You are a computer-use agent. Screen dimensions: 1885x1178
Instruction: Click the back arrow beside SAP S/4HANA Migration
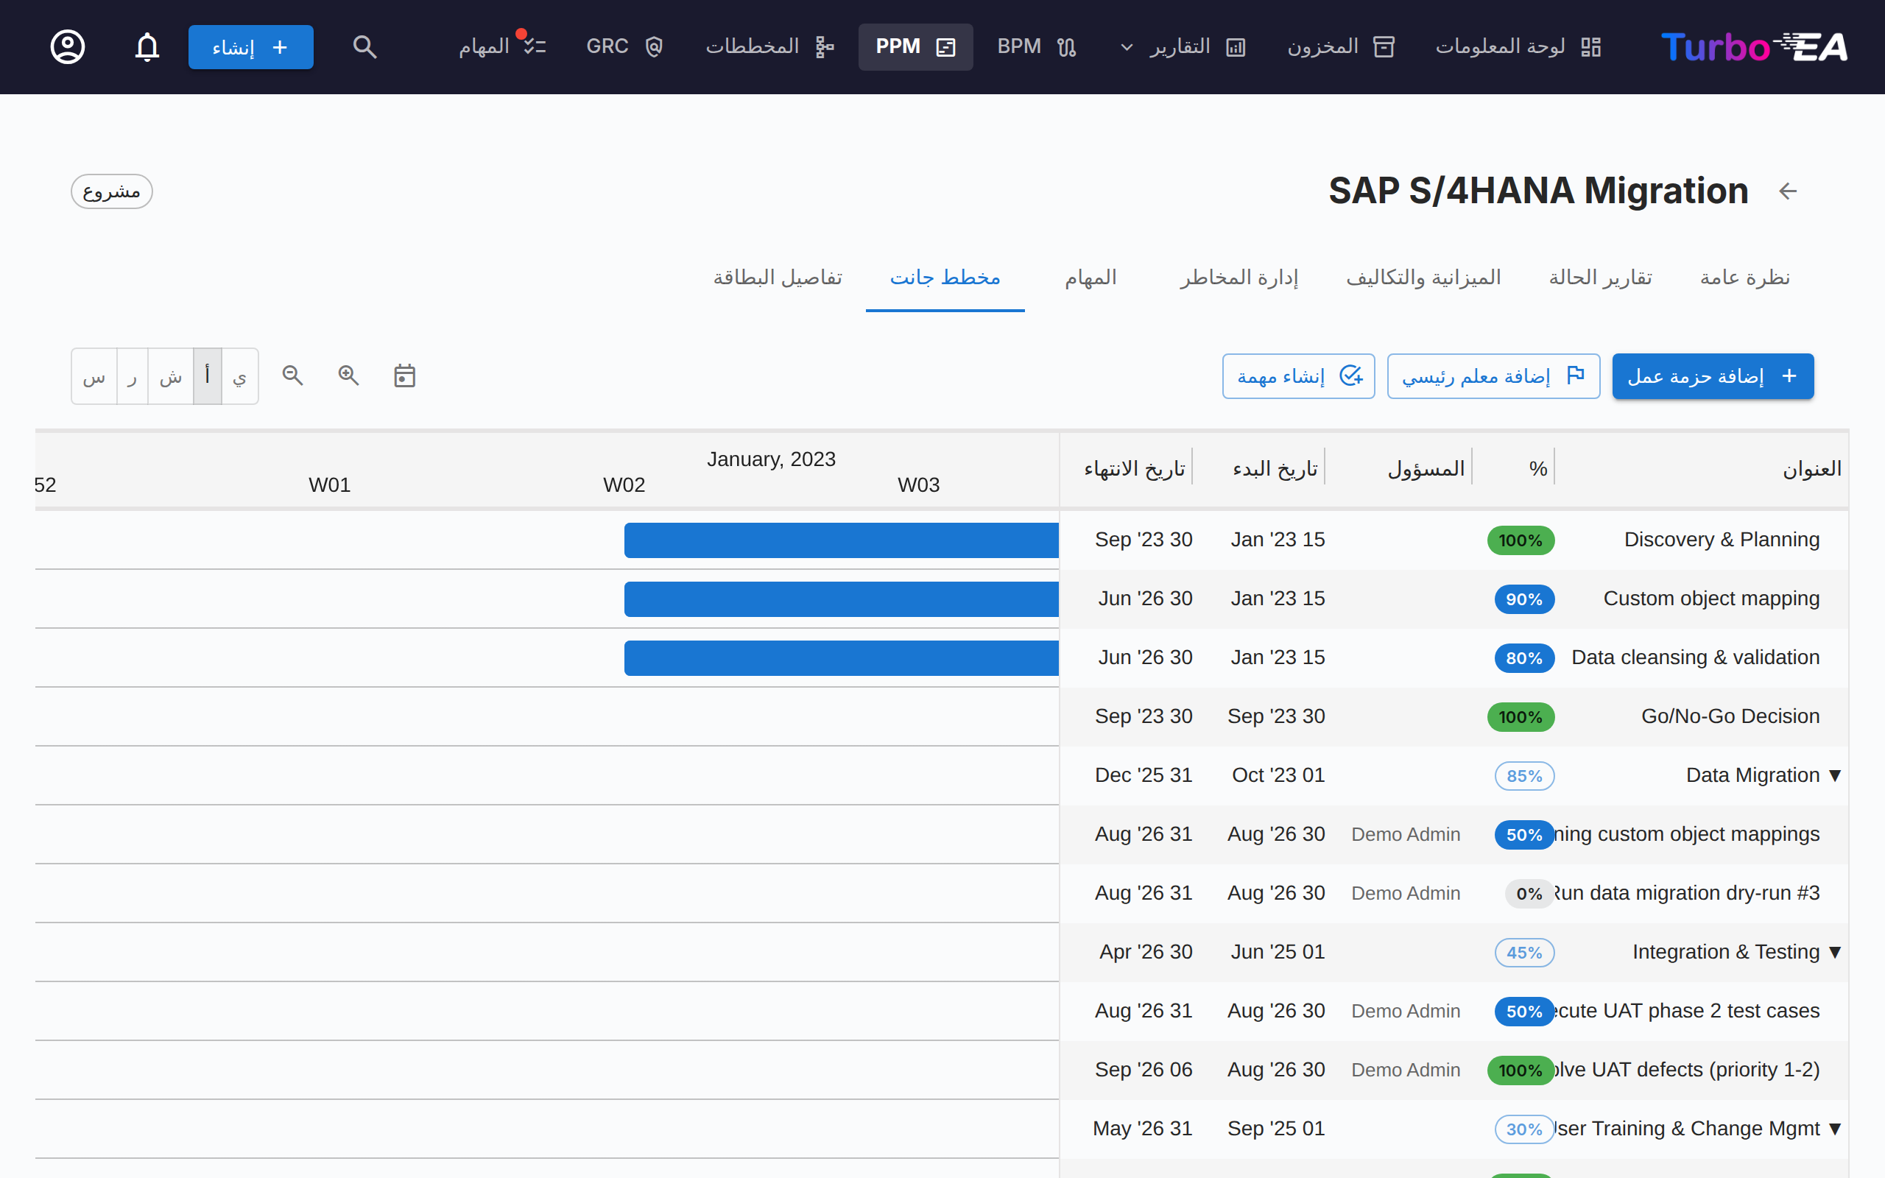pyautogui.click(x=1788, y=191)
